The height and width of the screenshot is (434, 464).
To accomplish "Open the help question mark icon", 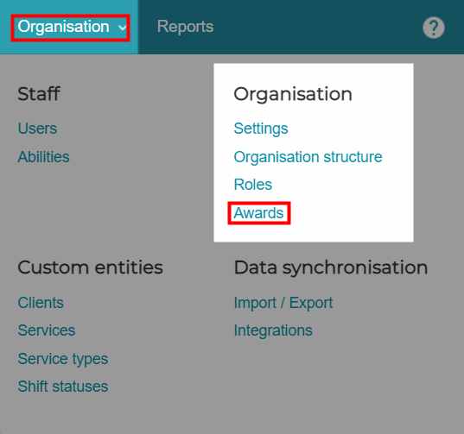I will click(433, 28).
